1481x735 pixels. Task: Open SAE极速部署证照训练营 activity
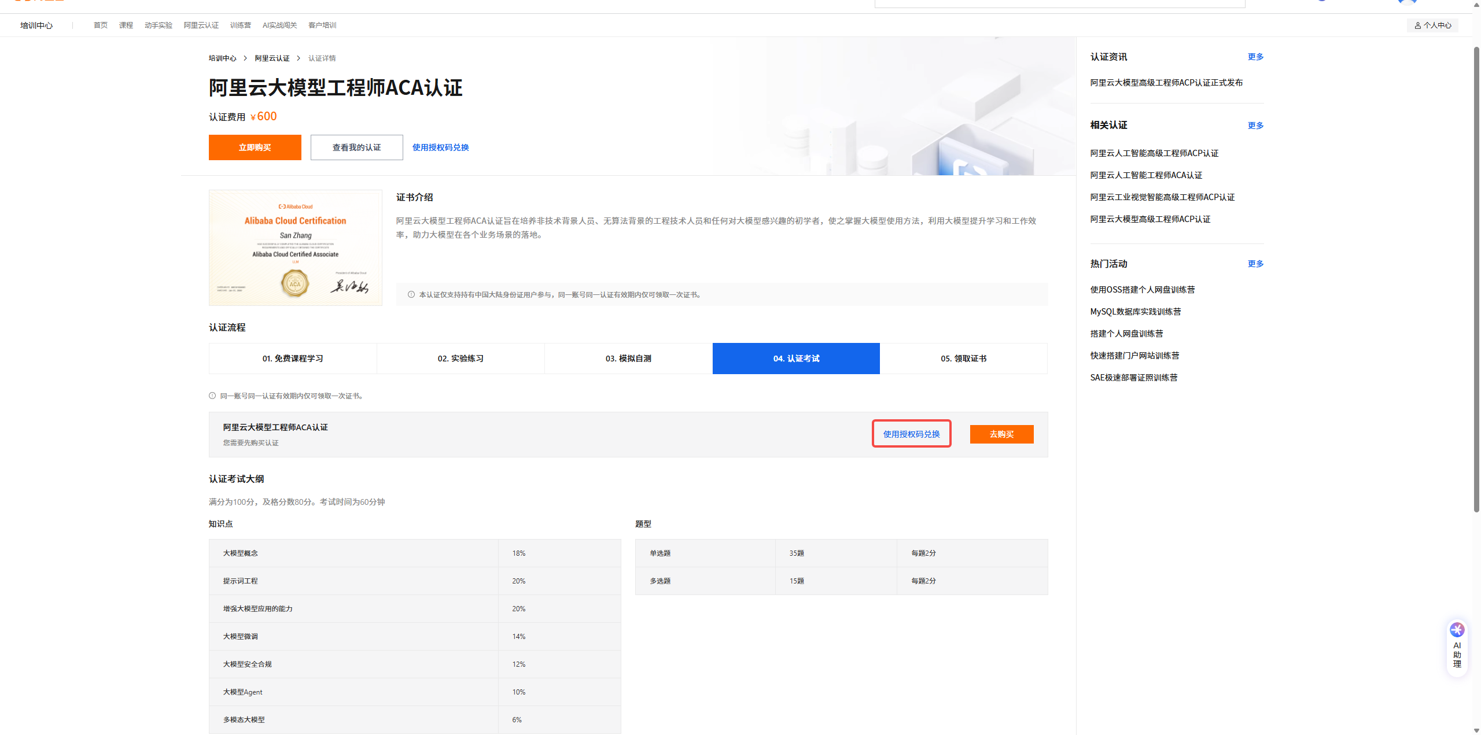point(1134,378)
